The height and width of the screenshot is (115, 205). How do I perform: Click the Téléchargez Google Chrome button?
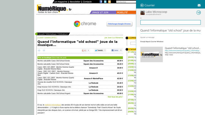[x=119, y=24]
